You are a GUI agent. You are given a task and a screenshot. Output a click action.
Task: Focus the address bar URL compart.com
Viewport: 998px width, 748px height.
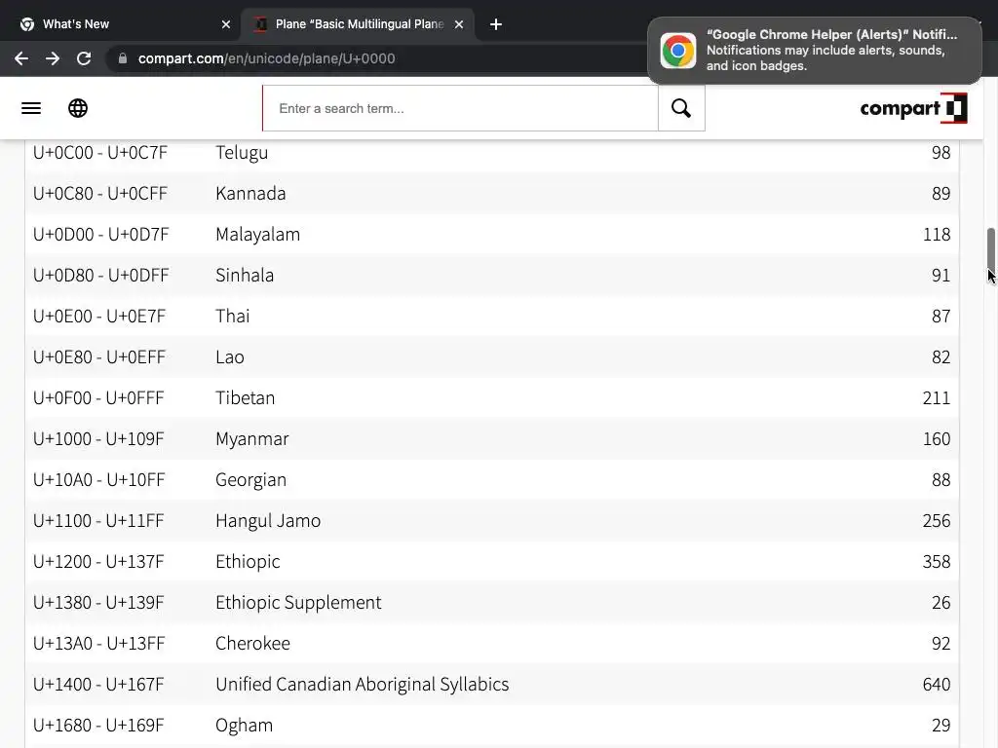(267, 58)
